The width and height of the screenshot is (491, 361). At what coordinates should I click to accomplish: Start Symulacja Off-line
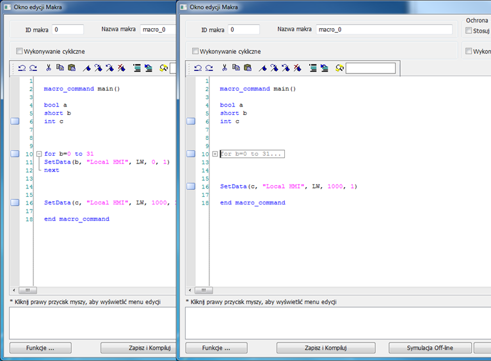tap(430, 348)
